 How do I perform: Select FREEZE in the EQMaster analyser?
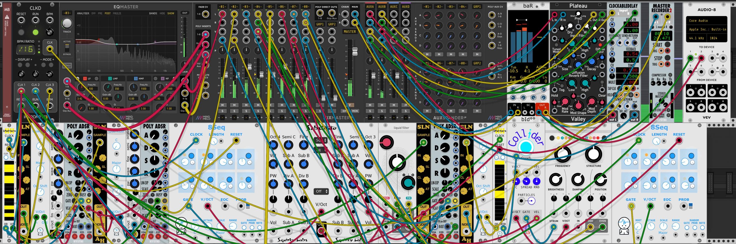117,13
